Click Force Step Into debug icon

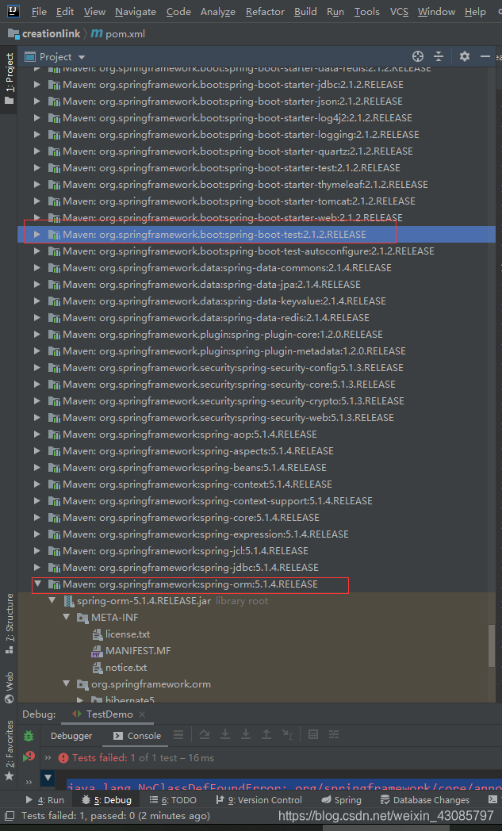click(x=246, y=734)
